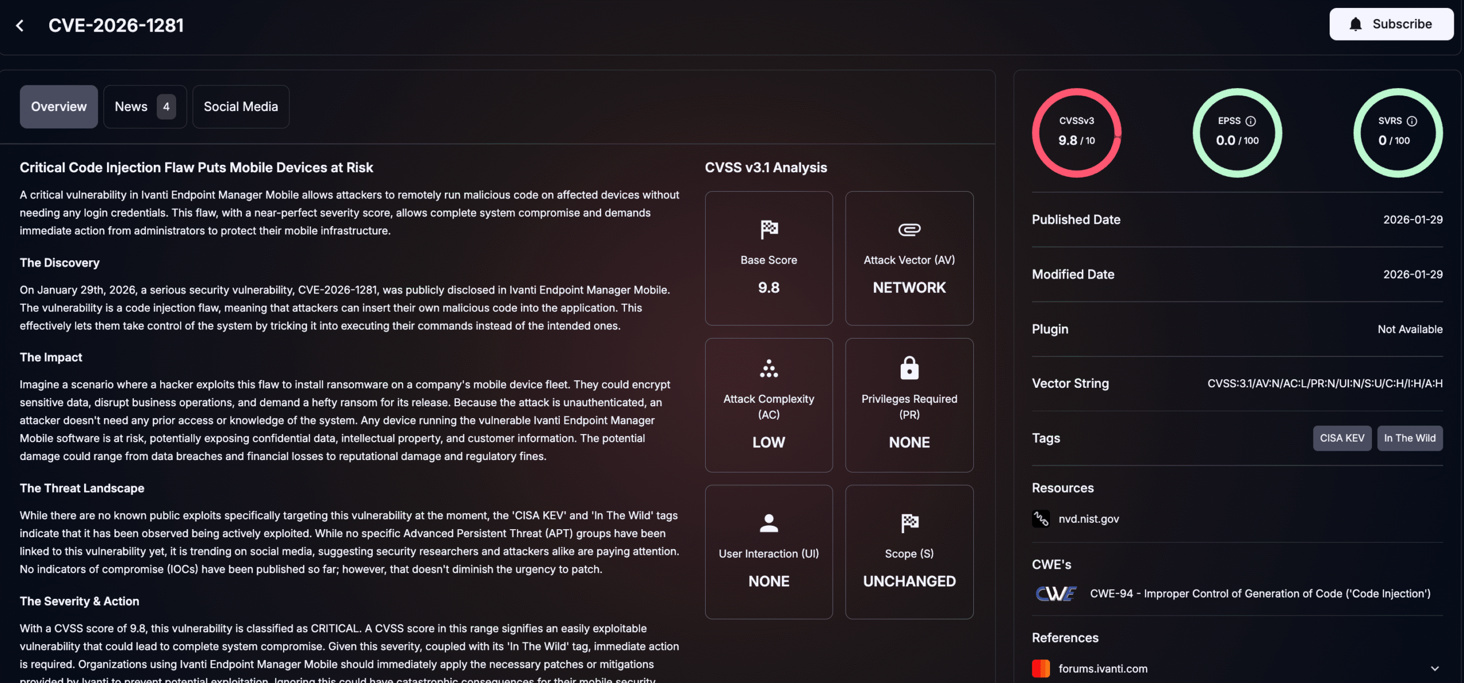The image size is (1464, 683).
Task: Click the nvd.nist.gov resource icon
Action: [1041, 519]
